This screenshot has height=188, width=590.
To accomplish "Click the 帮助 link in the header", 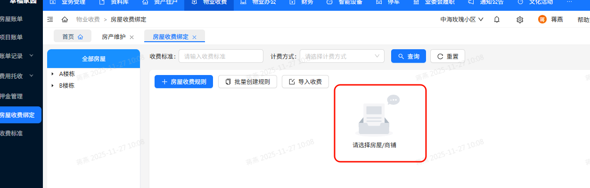I will pos(583,20).
